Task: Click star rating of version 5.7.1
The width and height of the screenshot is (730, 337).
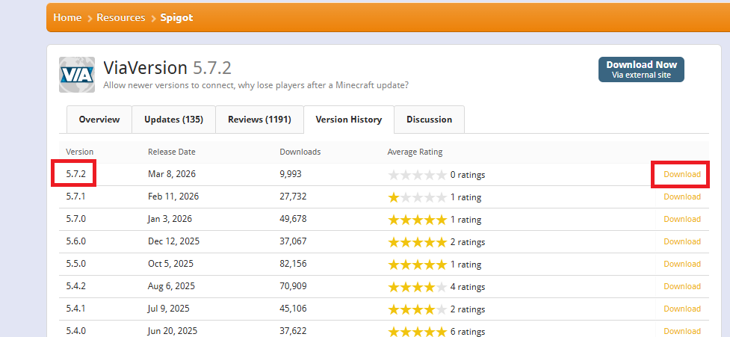Action: [x=417, y=198]
